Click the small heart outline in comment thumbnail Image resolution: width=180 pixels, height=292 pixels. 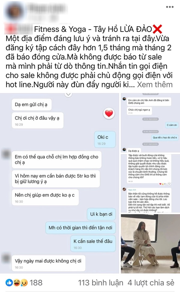tap(169, 184)
